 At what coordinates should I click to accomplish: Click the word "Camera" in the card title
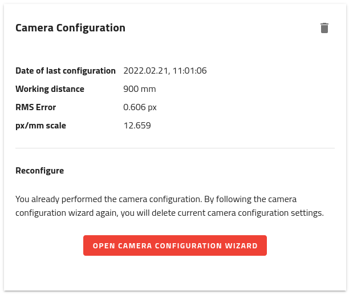[x=35, y=28]
